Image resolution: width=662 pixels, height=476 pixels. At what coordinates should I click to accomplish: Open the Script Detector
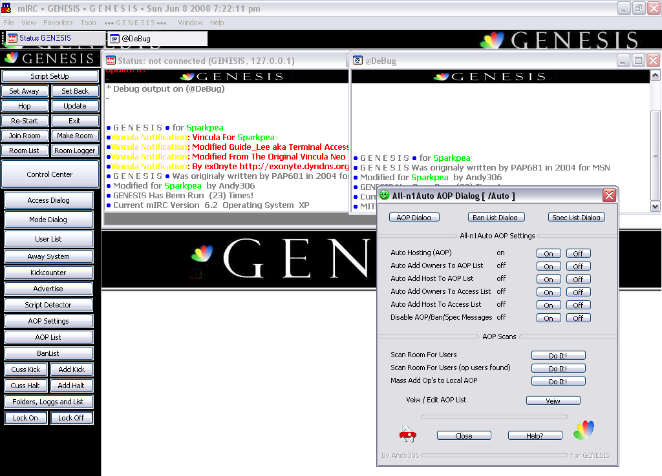[x=48, y=305]
